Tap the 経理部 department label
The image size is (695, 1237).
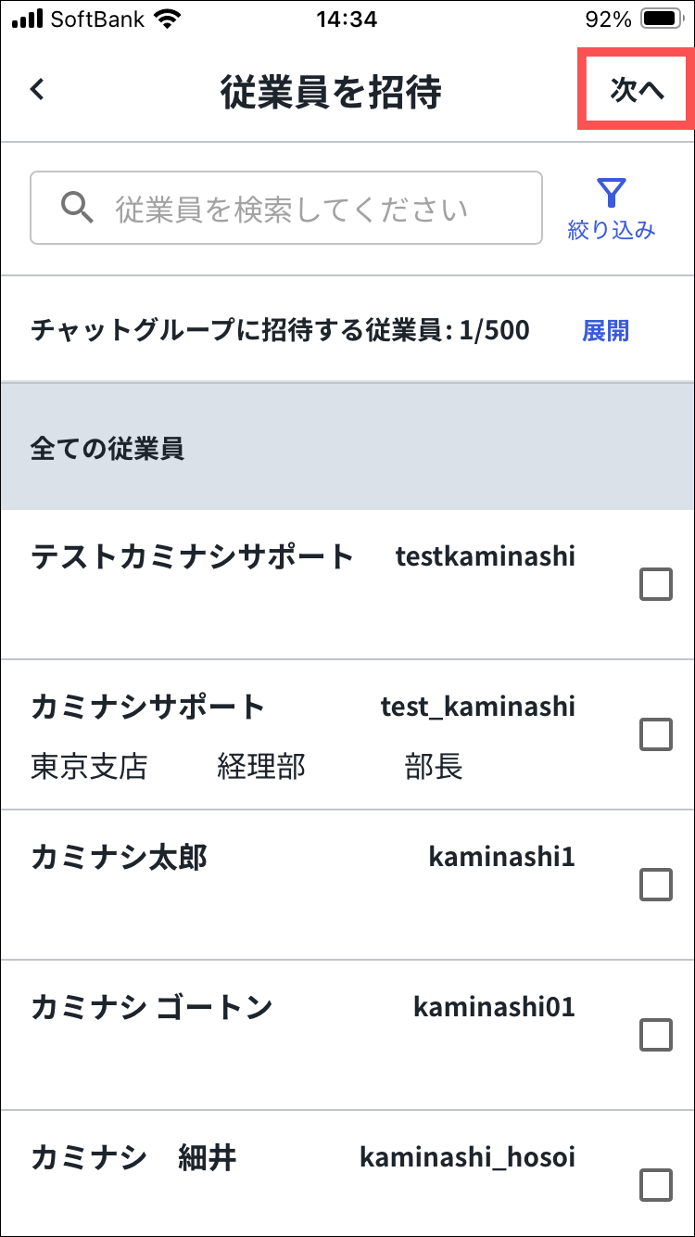(x=261, y=767)
